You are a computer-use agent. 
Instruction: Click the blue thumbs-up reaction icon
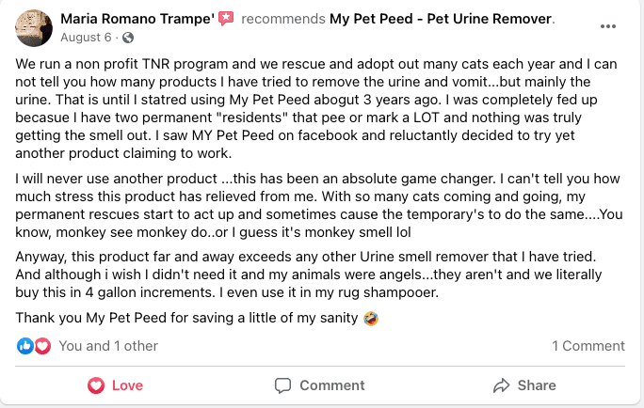(25, 346)
